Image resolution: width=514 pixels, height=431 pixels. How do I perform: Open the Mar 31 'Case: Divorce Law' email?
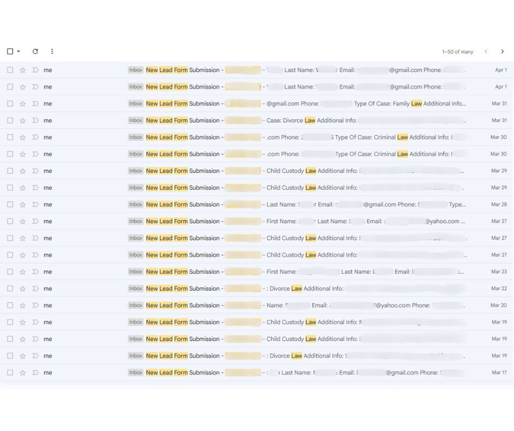[x=183, y=120]
